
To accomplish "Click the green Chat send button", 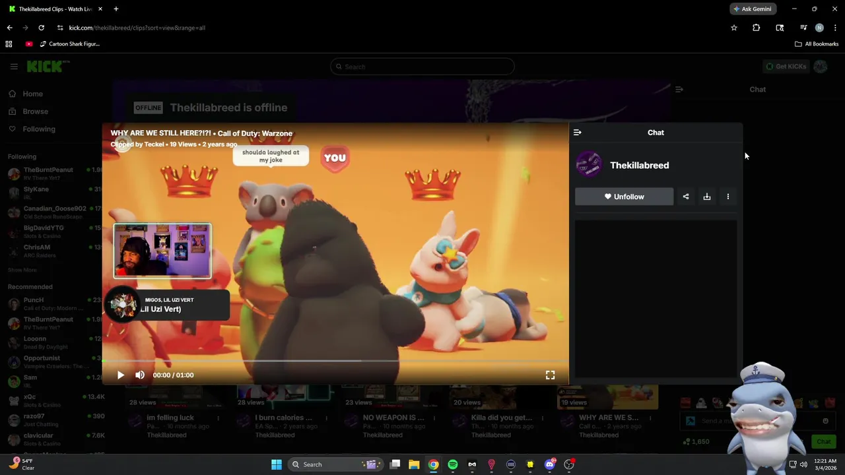I will point(823,441).
